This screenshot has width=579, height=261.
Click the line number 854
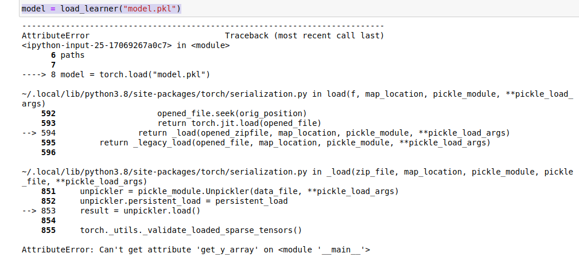(x=48, y=220)
